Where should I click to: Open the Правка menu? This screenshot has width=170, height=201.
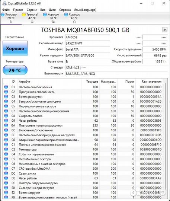click(x=18, y=10)
